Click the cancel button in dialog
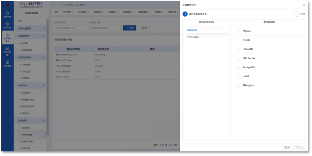 tap(287, 147)
